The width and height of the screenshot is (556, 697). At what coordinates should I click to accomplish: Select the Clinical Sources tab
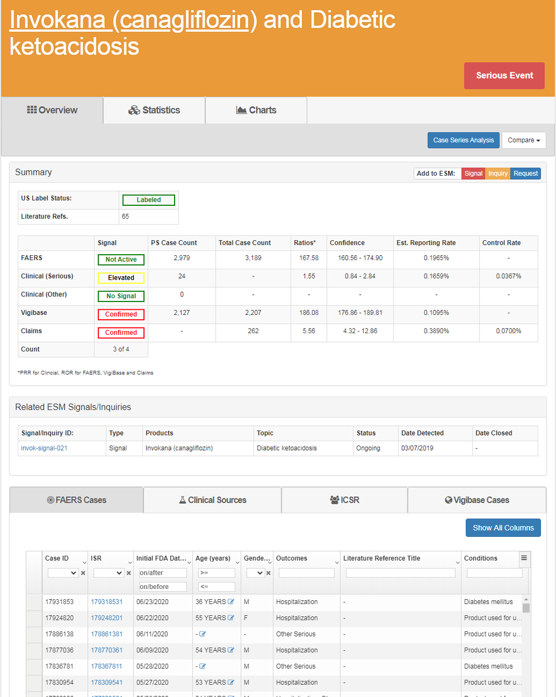[212, 500]
